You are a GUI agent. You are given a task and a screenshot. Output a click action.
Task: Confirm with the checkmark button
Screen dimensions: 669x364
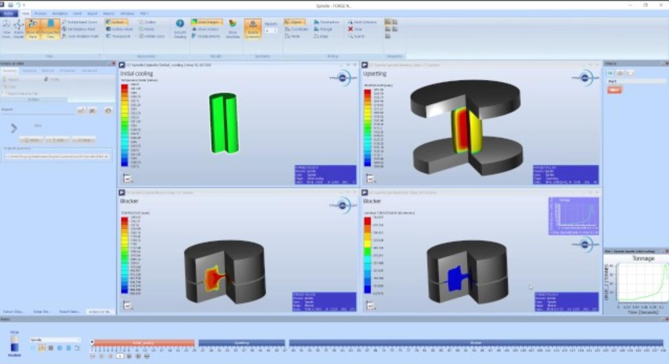[x=81, y=110]
